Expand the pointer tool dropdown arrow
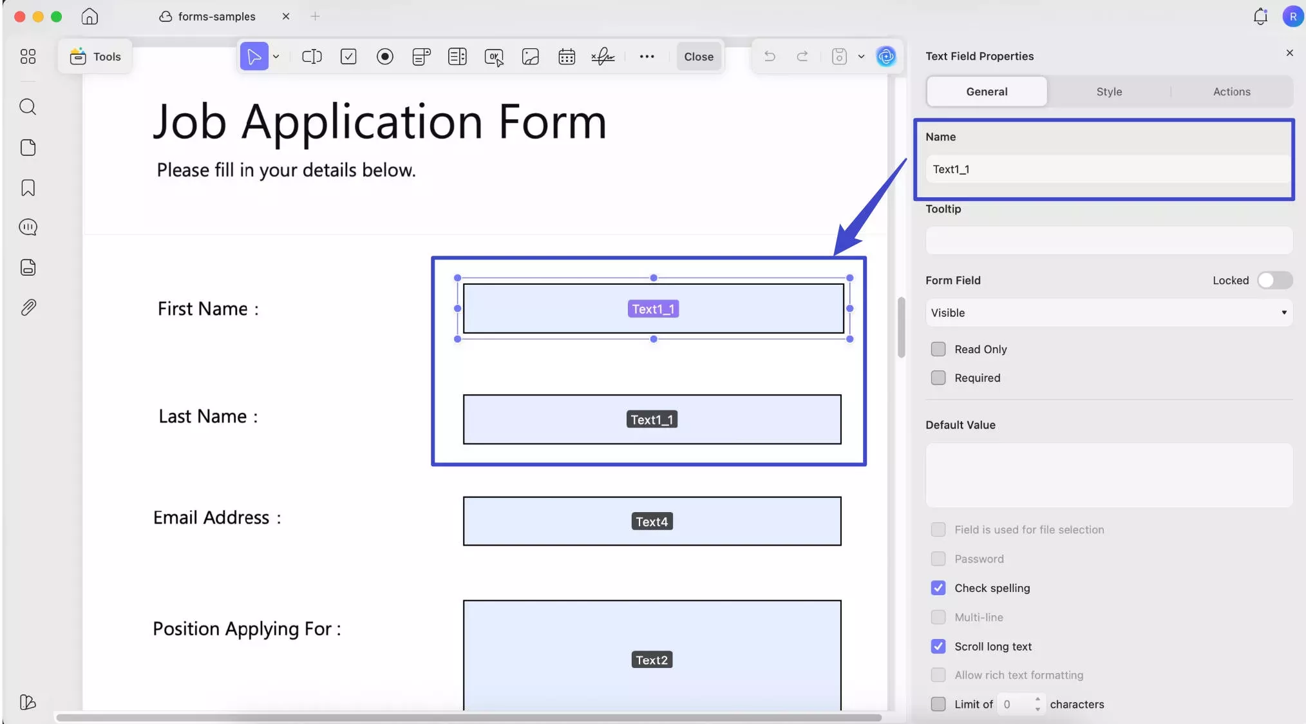 pos(276,57)
